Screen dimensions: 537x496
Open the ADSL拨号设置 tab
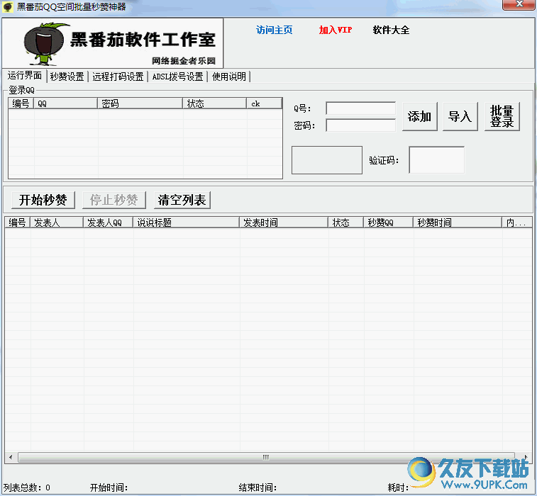click(178, 77)
